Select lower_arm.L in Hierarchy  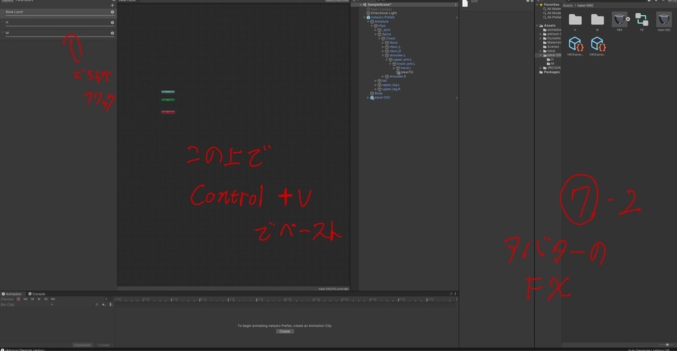(x=406, y=64)
